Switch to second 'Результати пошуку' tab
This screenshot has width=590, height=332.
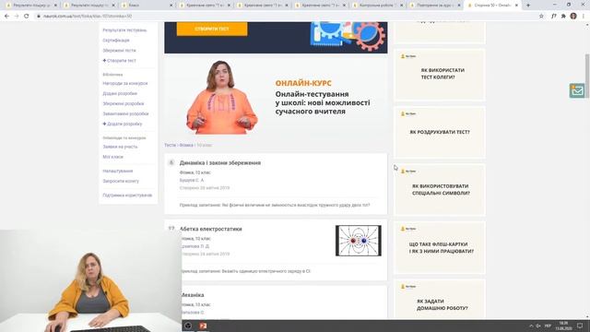[x=89, y=6]
